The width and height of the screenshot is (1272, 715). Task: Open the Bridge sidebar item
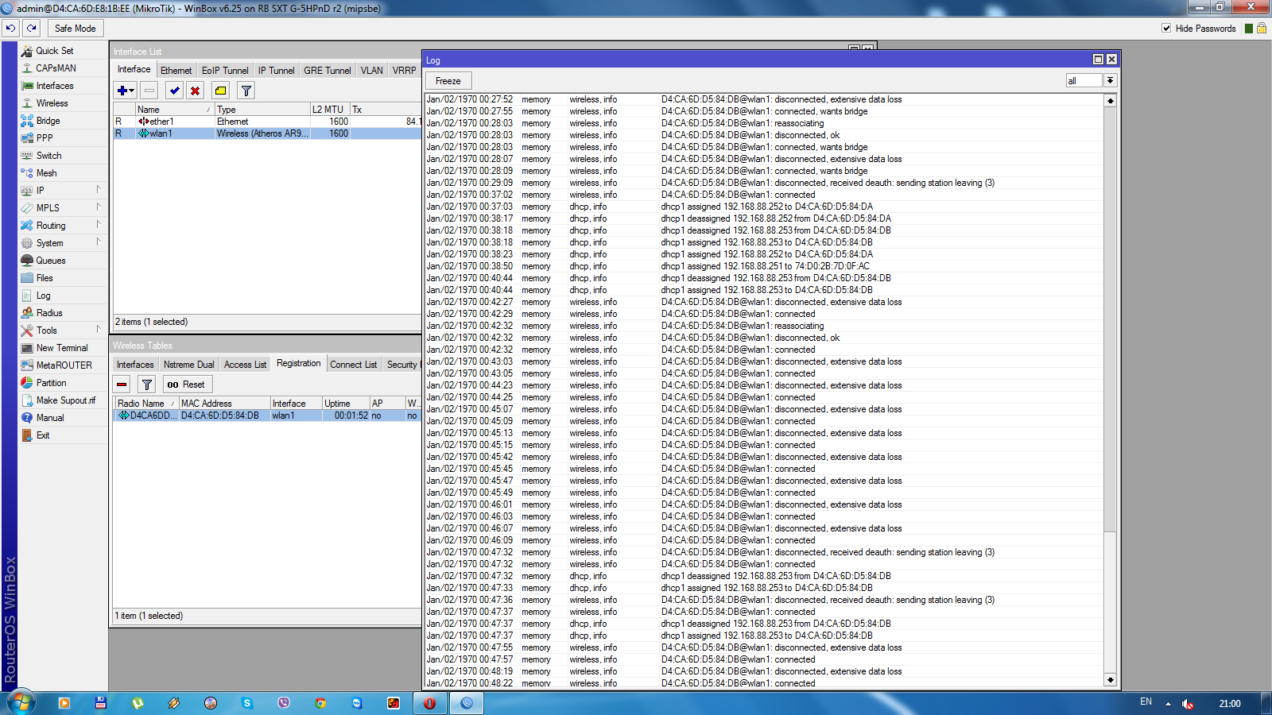pyautogui.click(x=48, y=121)
